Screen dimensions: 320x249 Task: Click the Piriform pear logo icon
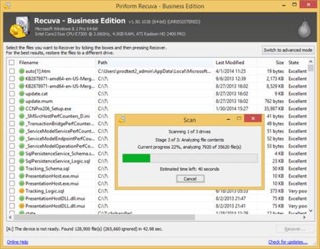[304, 28]
